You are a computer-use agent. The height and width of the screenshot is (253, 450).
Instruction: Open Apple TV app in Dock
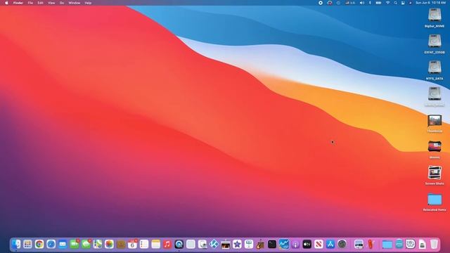click(x=307, y=244)
